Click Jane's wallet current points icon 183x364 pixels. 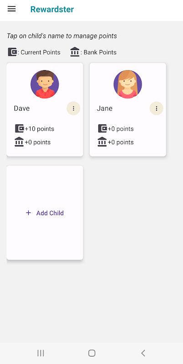tap(102, 128)
